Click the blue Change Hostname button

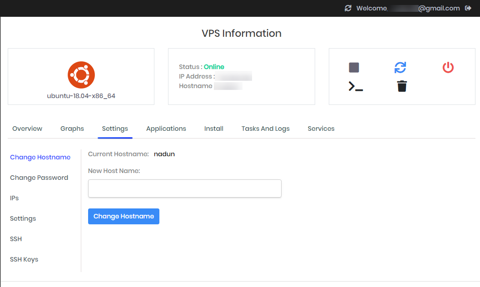point(124,216)
